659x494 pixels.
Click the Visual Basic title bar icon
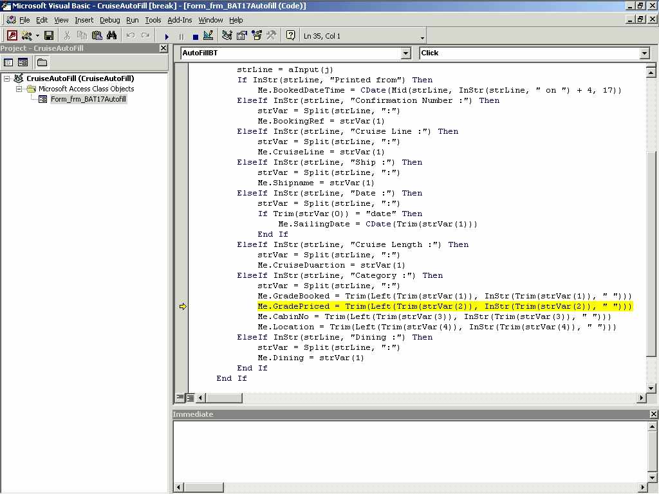tap(5, 5)
